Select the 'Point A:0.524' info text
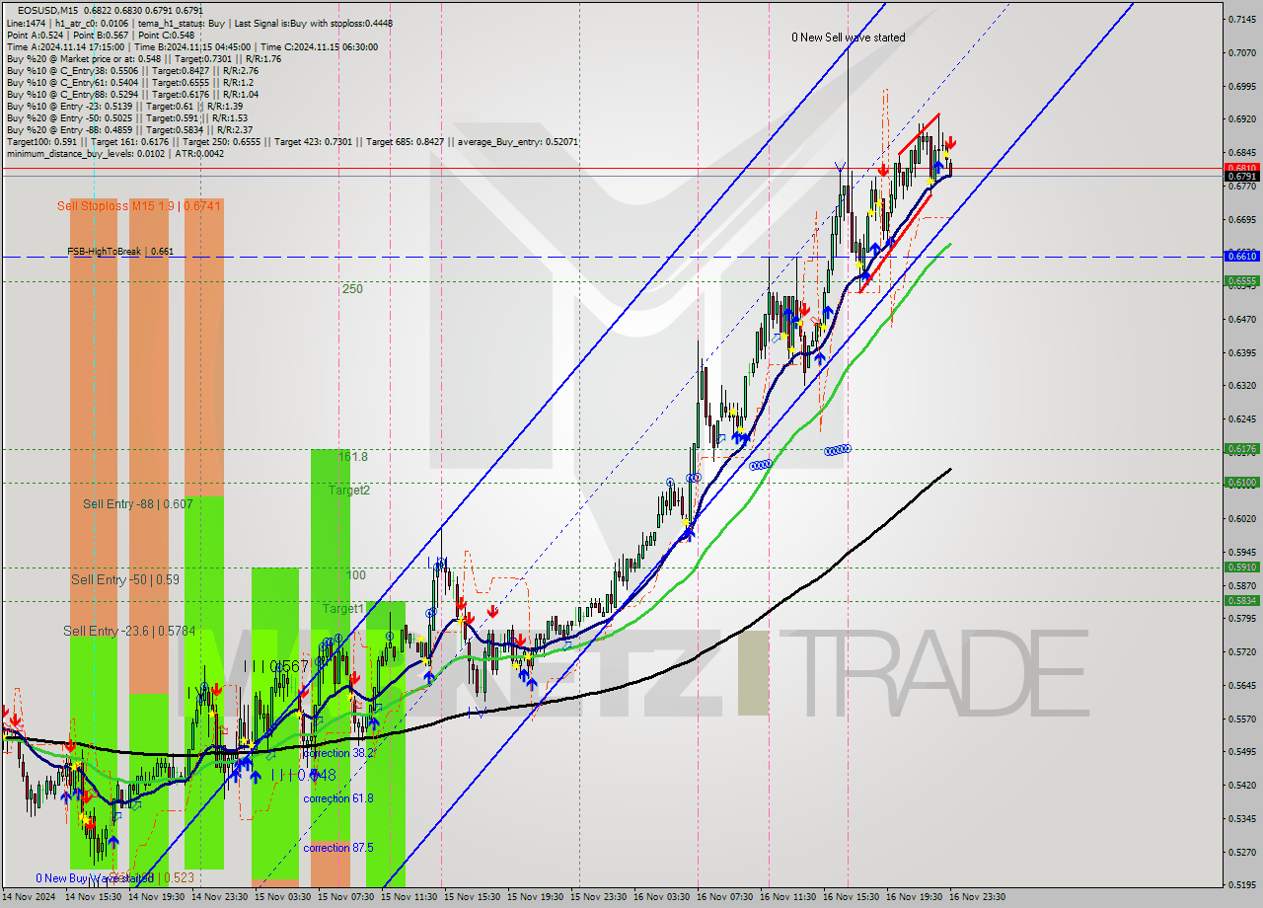This screenshot has width=1263, height=908. tap(35, 35)
